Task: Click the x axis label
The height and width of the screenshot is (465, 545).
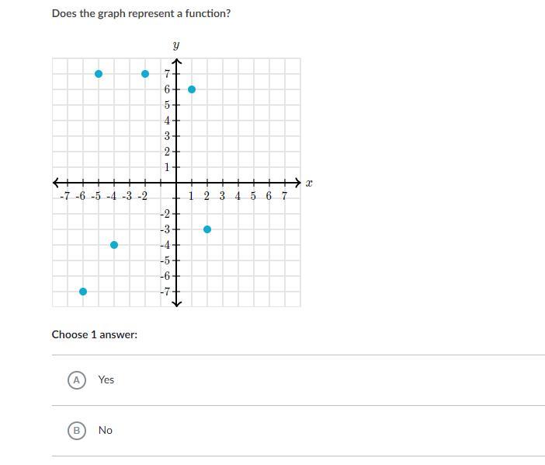Action: [308, 184]
